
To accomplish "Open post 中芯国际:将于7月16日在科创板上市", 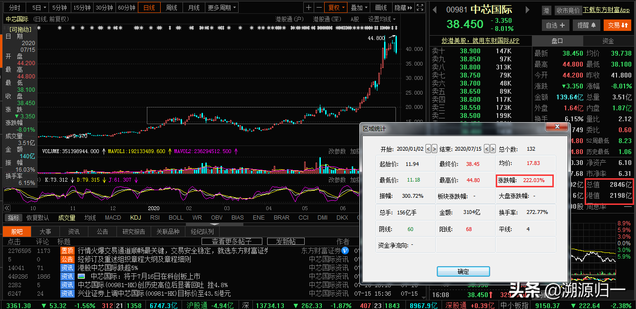I will (x=145, y=276).
